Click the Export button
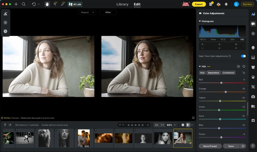257x152 pixels. [x=199, y=4]
